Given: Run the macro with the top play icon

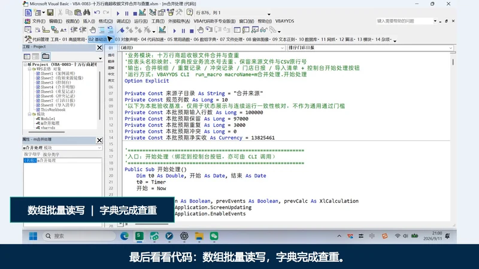Looking at the screenshot, I should tap(118, 13).
